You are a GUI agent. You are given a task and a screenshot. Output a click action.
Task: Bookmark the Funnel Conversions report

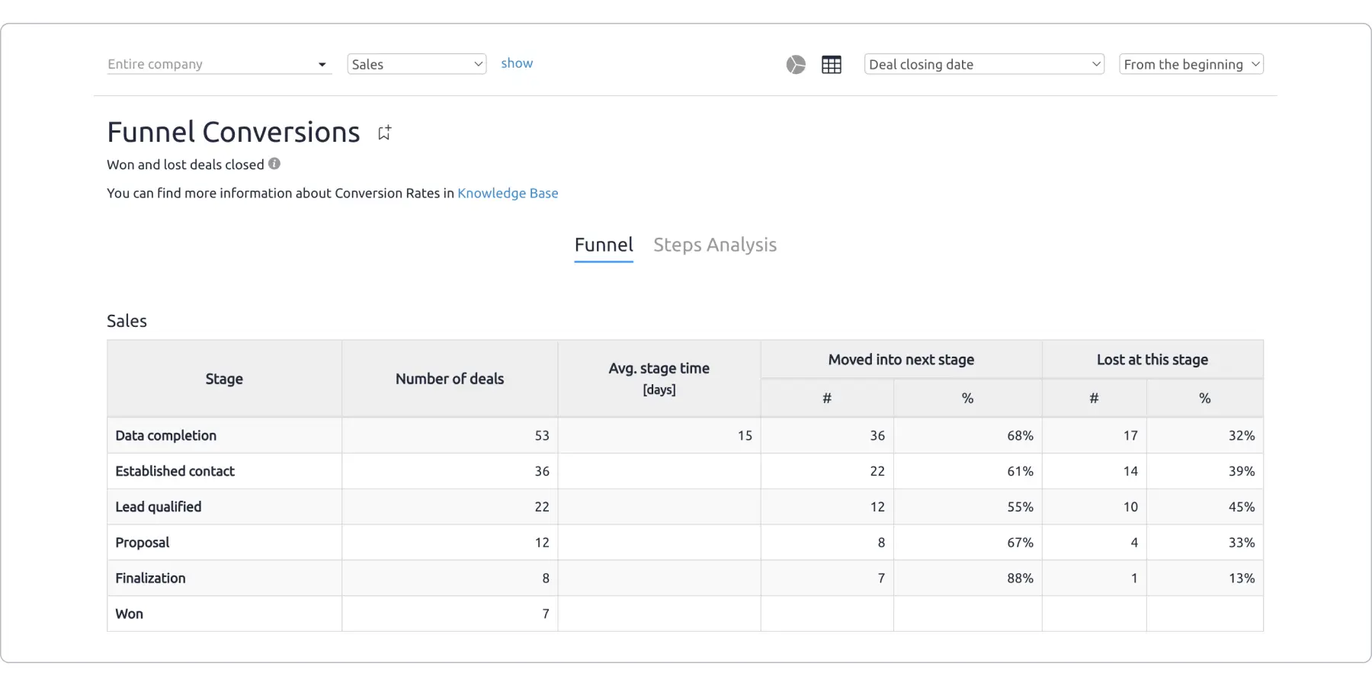pos(385,133)
